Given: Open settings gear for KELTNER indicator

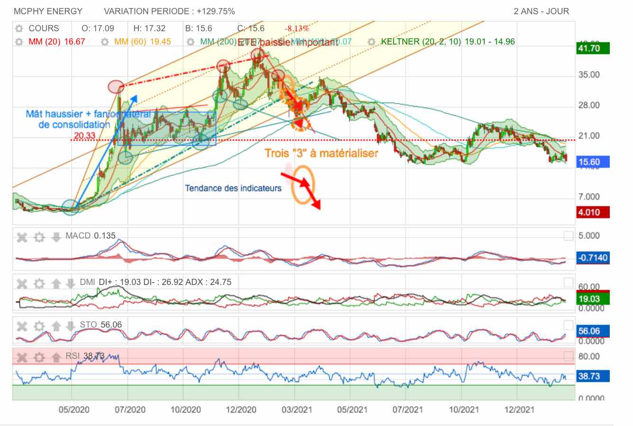Looking at the screenshot, I should (x=371, y=42).
